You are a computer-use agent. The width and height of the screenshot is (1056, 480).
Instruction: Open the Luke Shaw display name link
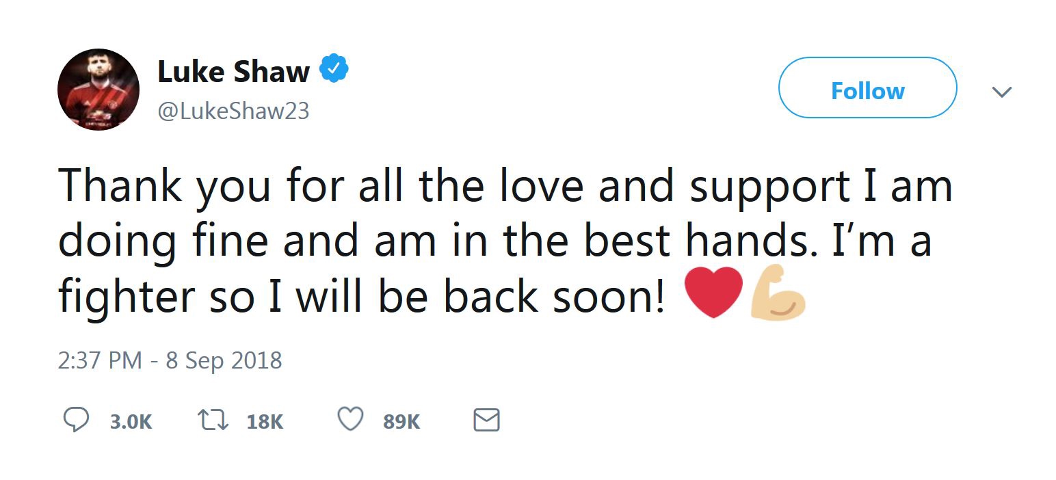click(233, 71)
